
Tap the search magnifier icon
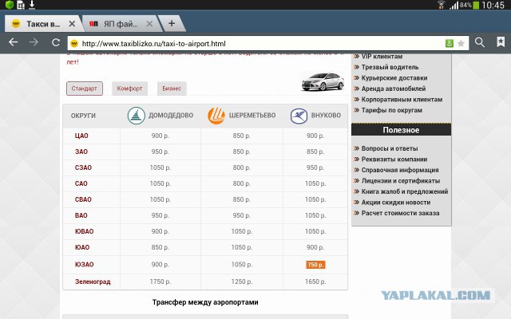pos(479,42)
